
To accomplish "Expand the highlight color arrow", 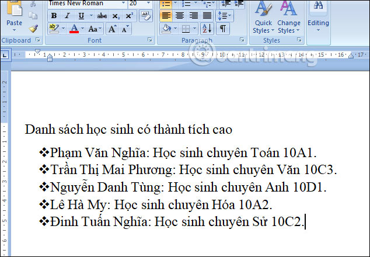I will [63, 29].
